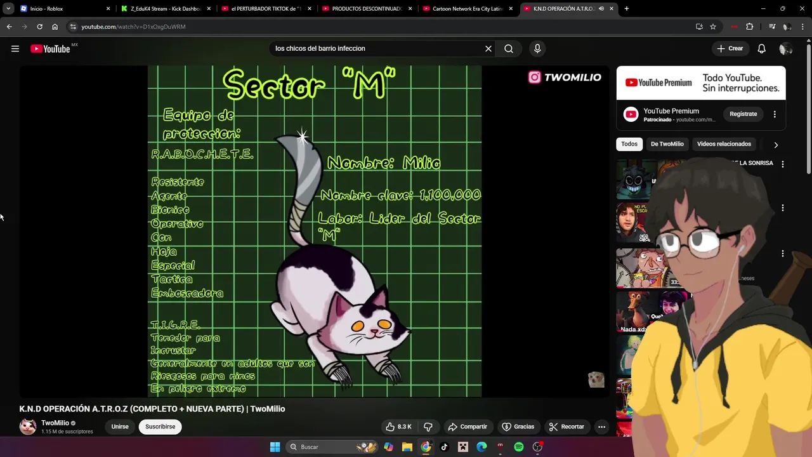Open the YouTube hamburger guide menu
Viewport: 812px width, 457px height.
[15, 48]
